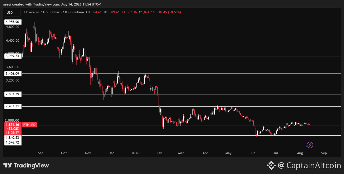Click the Oct time axis label
The image size is (344, 174).
64,153
